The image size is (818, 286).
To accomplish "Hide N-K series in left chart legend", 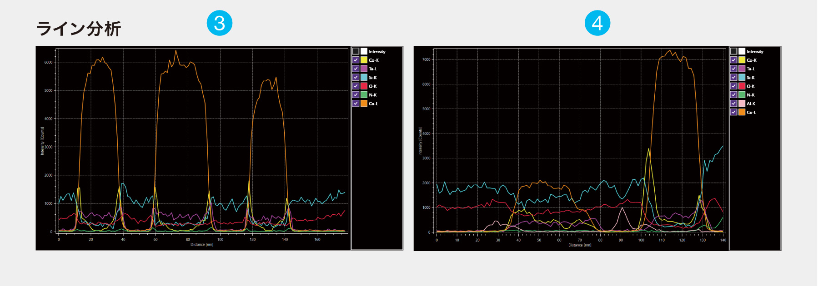I will pyautogui.click(x=356, y=95).
